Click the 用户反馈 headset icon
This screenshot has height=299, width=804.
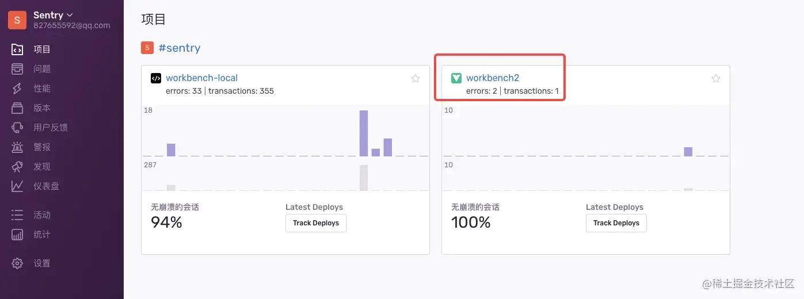[x=17, y=128]
